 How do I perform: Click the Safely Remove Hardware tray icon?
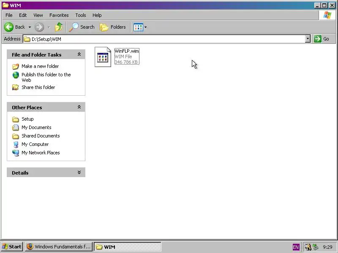(316, 247)
